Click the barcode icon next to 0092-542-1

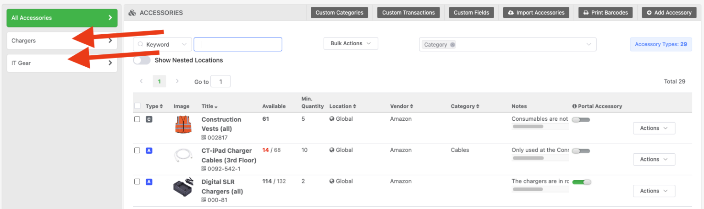point(204,169)
